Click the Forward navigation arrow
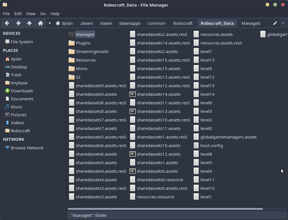Viewport: 288px width, 220px height. [18, 23]
